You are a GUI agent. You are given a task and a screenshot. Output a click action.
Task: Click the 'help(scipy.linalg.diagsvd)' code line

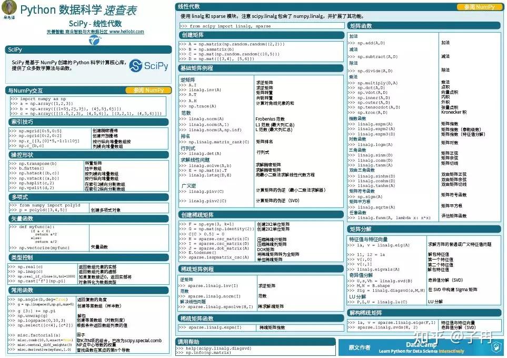[x=214, y=349]
